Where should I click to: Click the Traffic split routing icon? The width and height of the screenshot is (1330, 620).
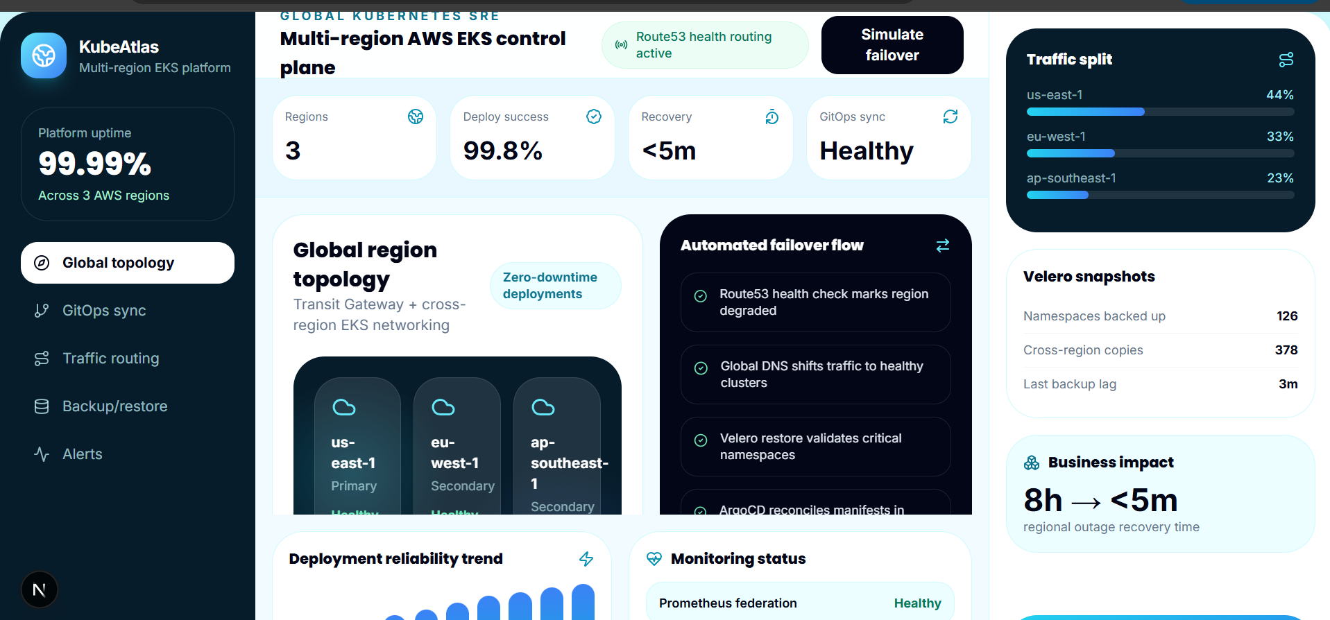tap(1286, 60)
